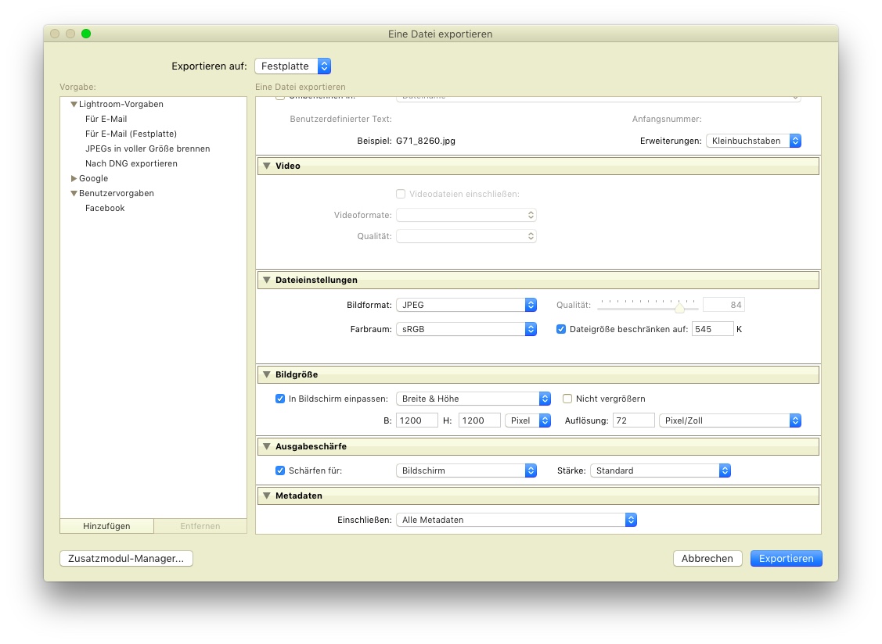
Task: Collapse the Dateieinstellungen section
Action: point(267,280)
